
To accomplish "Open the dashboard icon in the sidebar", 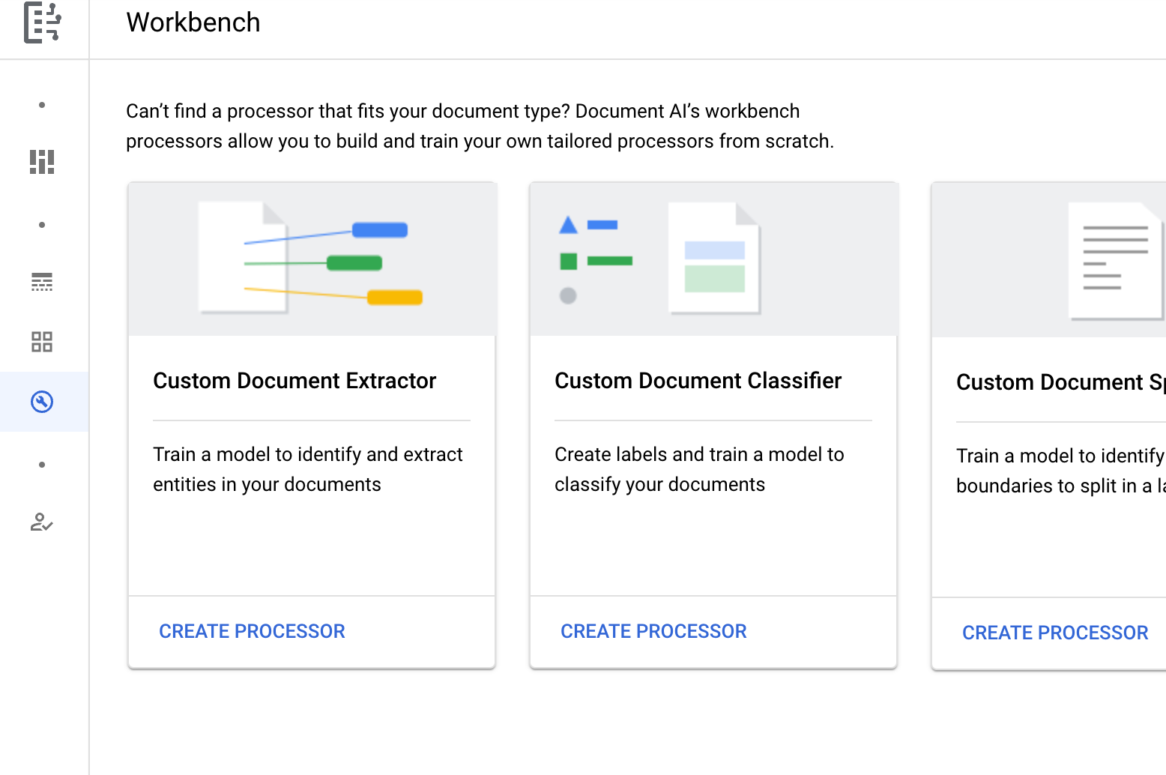I will [42, 162].
